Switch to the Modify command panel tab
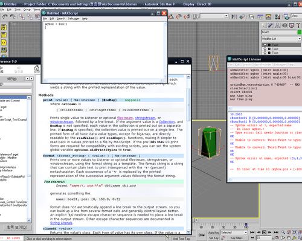 tap(270, 25)
